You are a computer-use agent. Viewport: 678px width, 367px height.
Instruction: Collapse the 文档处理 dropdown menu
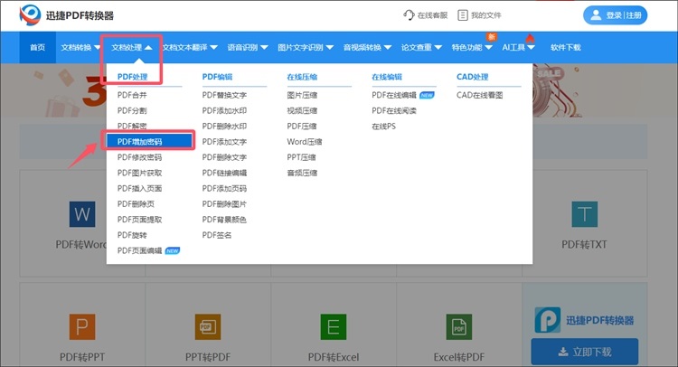click(131, 47)
